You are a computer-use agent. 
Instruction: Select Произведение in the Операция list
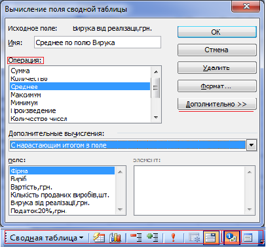coord(80,110)
